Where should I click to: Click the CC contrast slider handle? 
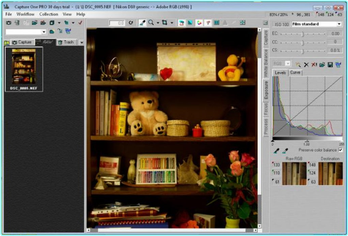303,42
